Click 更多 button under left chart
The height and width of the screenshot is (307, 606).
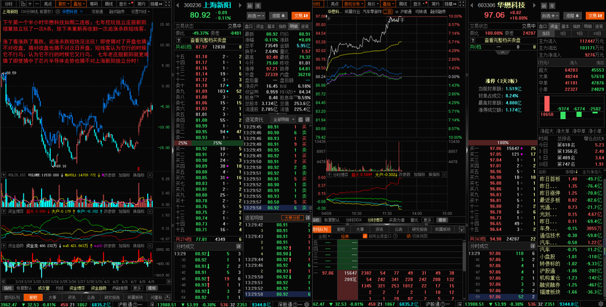click(x=137, y=288)
